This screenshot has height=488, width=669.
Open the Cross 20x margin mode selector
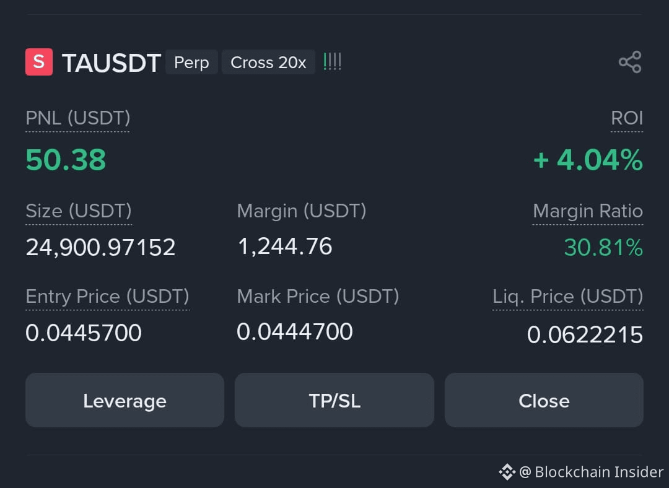pyautogui.click(x=268, y=62)
